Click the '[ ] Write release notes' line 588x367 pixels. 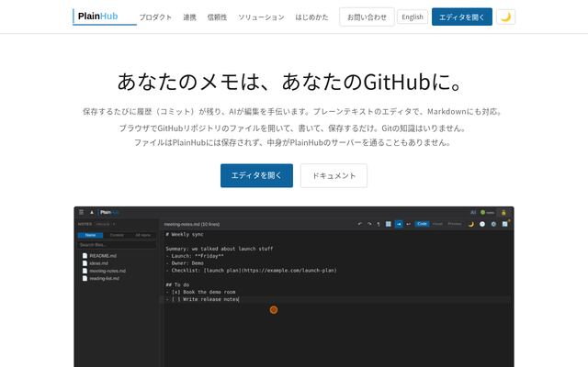tap(205, 299)
